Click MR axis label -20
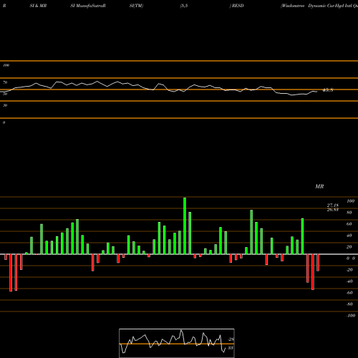Screen dimensions: 358x358 349,270
